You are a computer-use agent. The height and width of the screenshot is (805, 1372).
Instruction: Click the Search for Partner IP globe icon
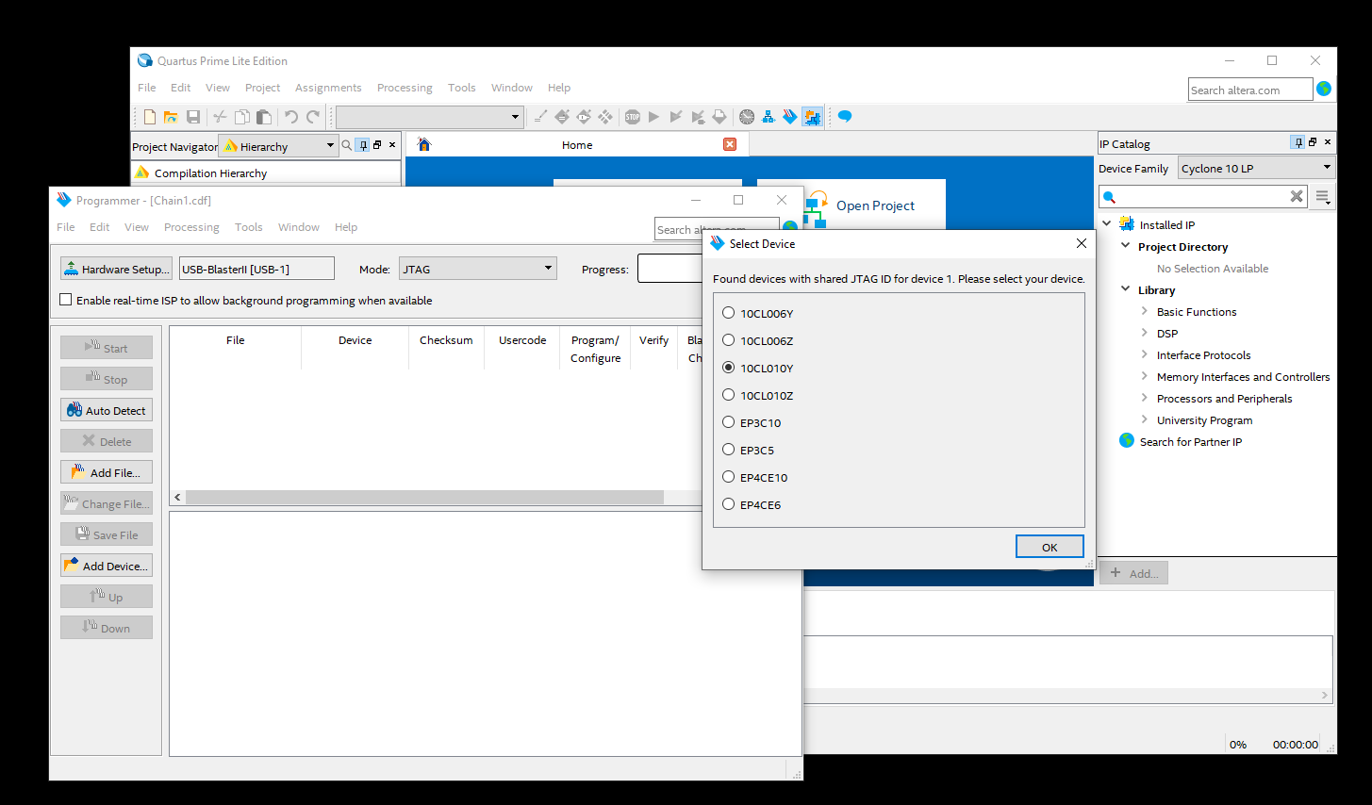1127,440
